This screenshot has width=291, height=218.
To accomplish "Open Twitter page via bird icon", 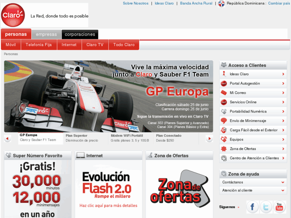I will (266, 207).
